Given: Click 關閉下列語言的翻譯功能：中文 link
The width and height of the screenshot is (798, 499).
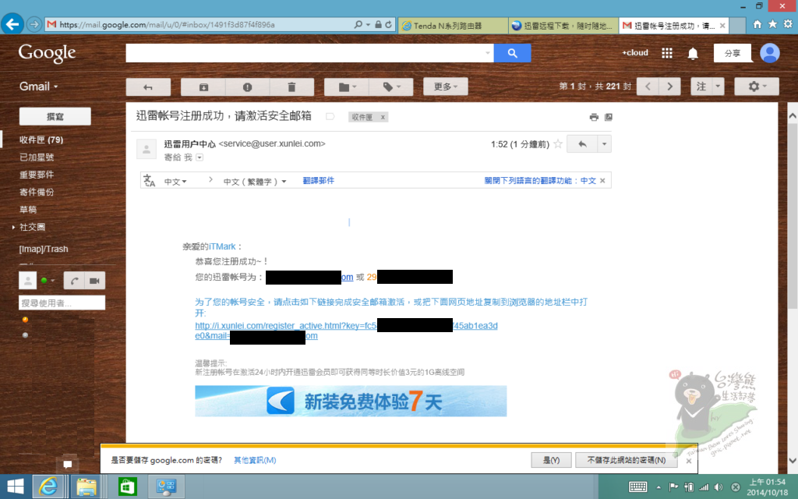Looking at the screenshot, I should (540, 181).
